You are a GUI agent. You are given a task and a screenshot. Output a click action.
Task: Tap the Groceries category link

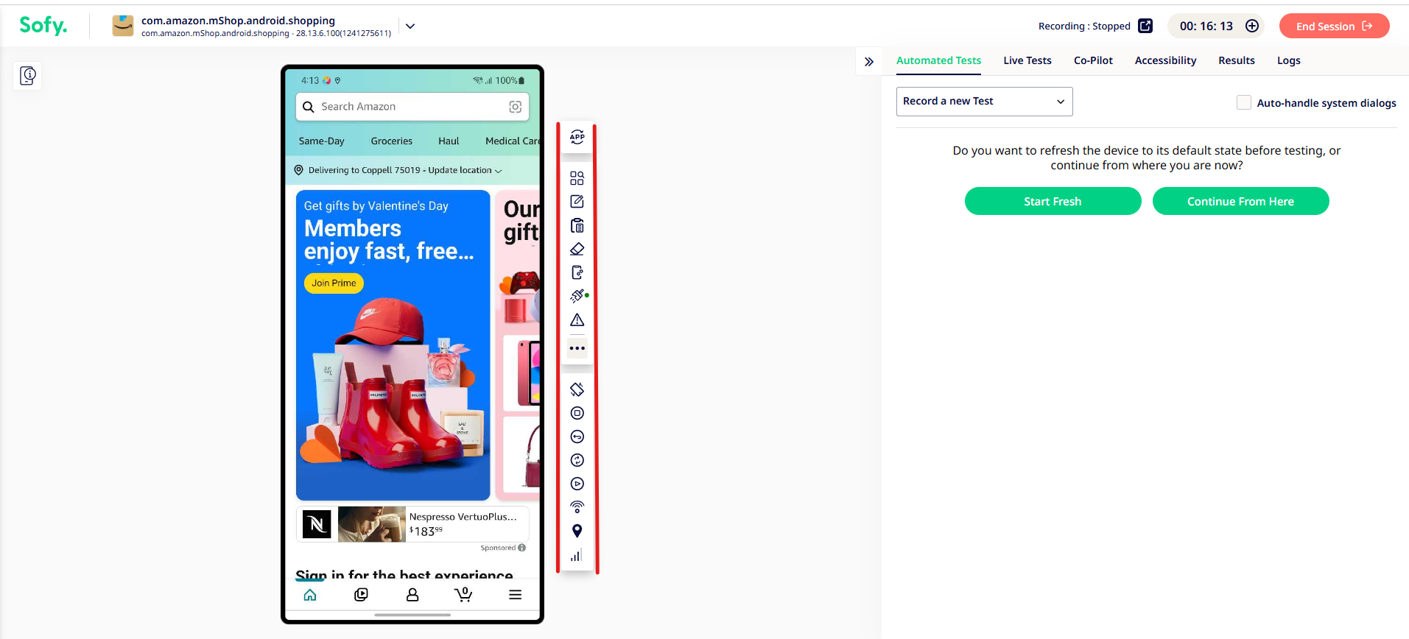pyautogui.click(x=392, y=141)
